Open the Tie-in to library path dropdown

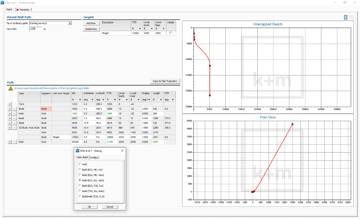pyautogui.click(x=69, y=23)
